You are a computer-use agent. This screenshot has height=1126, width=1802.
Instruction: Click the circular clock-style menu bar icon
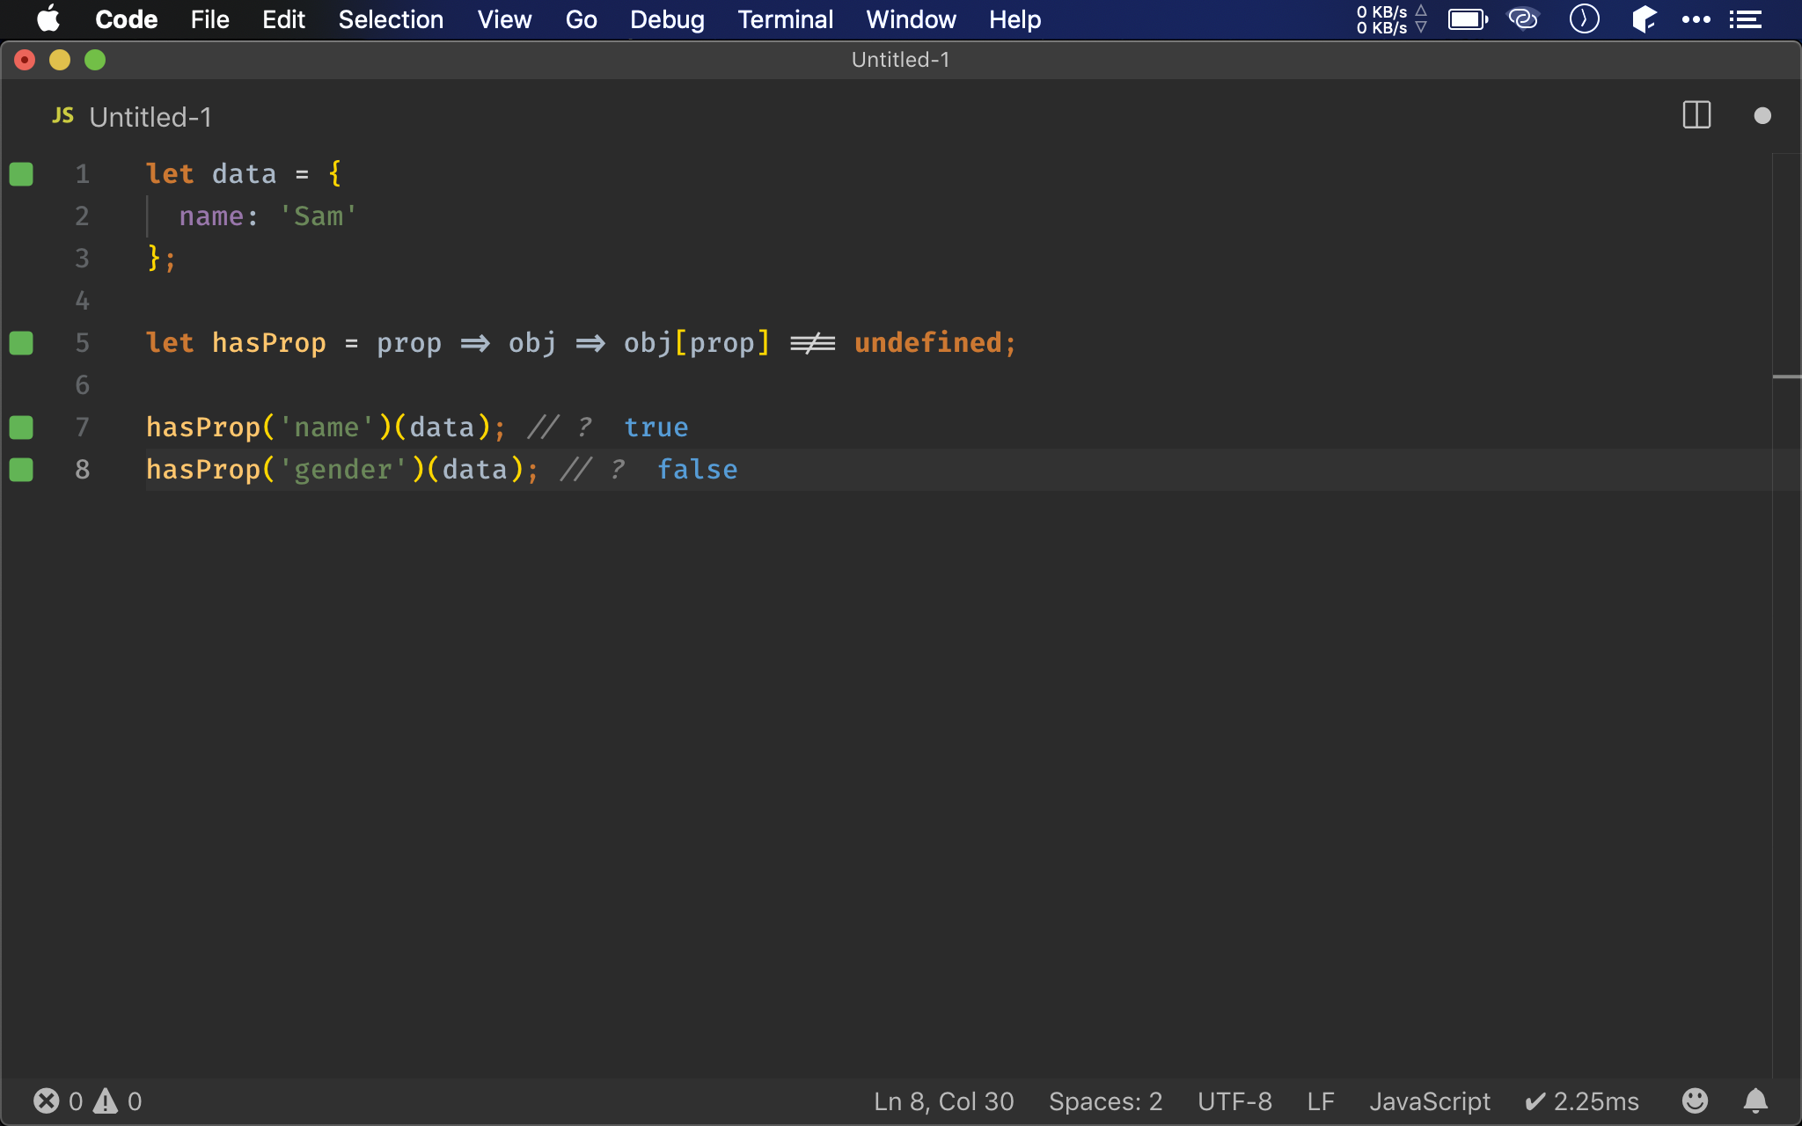1584,18
